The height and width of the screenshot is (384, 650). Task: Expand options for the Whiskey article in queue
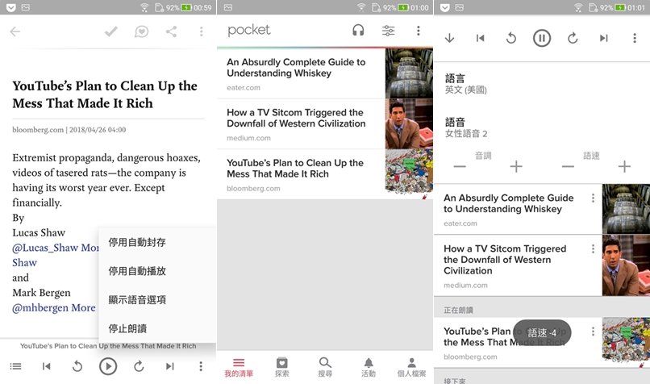(593, 198)
